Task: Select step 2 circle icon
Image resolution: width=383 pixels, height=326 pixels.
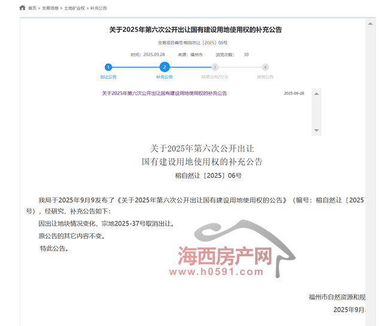Action: coord(165,67)
